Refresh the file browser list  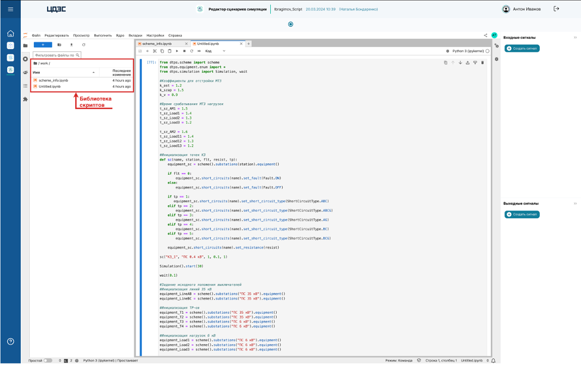pyautogui.click(x=84, y=45)
